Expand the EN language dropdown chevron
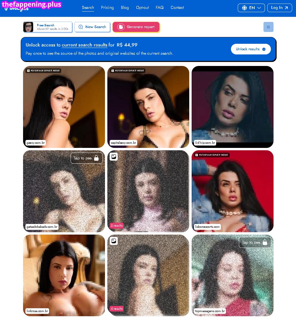The image size is (296, 318). pos(259,8)
